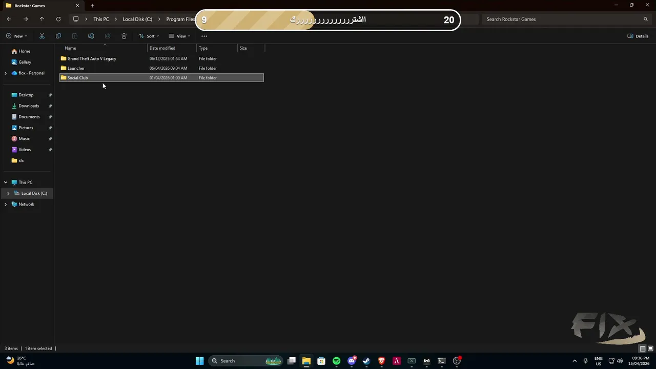656x369 pixels.
Task: Click the taskbar Search box
Action: (x=247, y=361)
